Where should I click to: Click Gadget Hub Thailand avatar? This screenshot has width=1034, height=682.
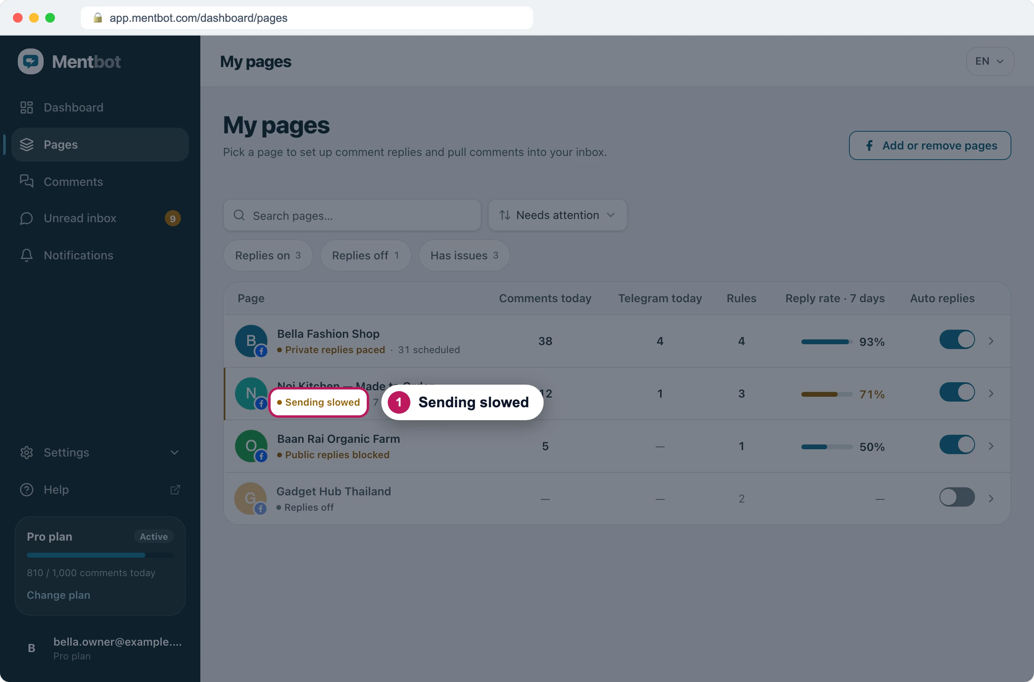click(250, 499)
